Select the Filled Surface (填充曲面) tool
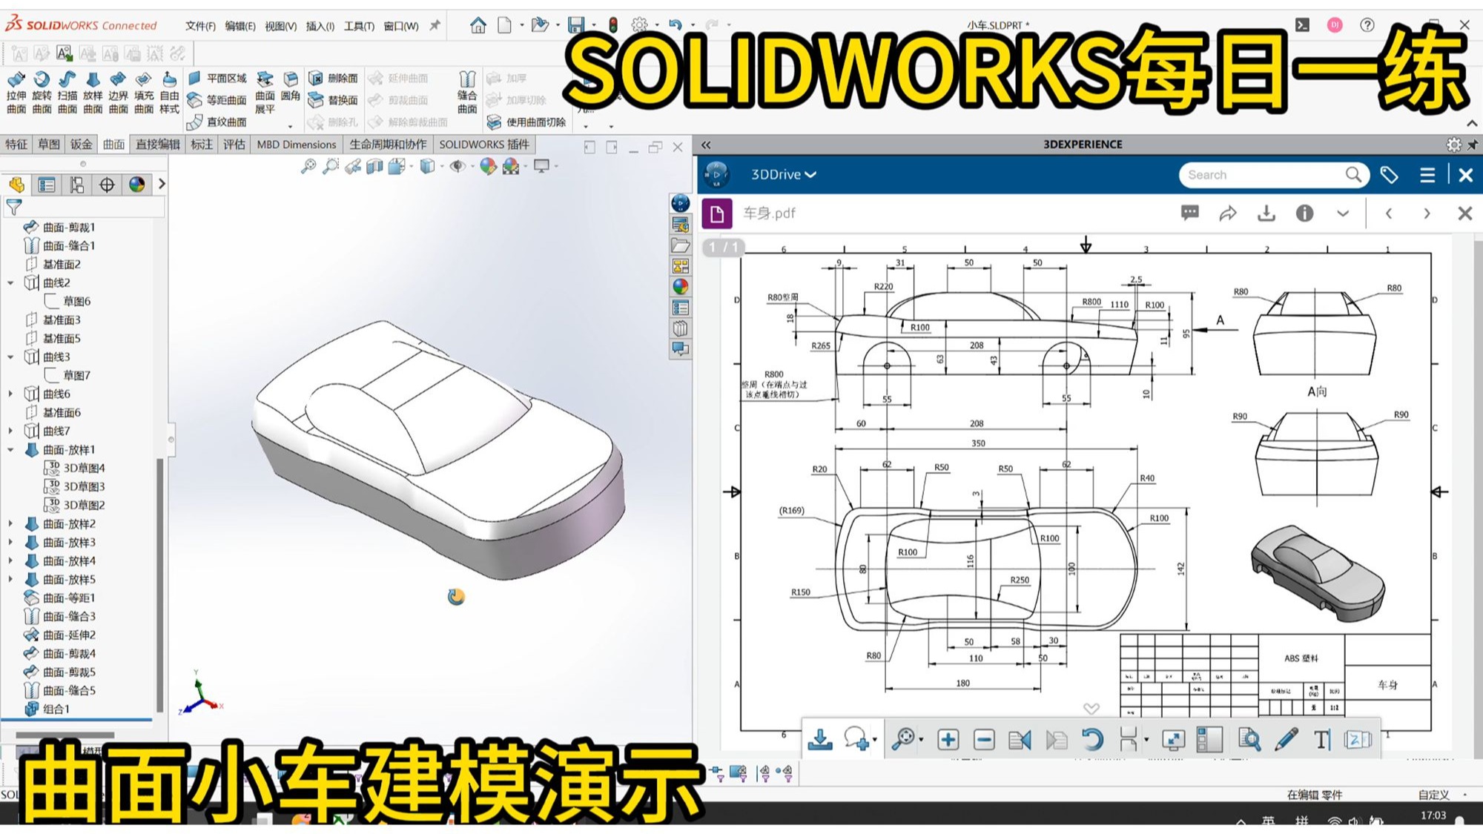This screenshot has width=1483, height=834. point(144,93)
